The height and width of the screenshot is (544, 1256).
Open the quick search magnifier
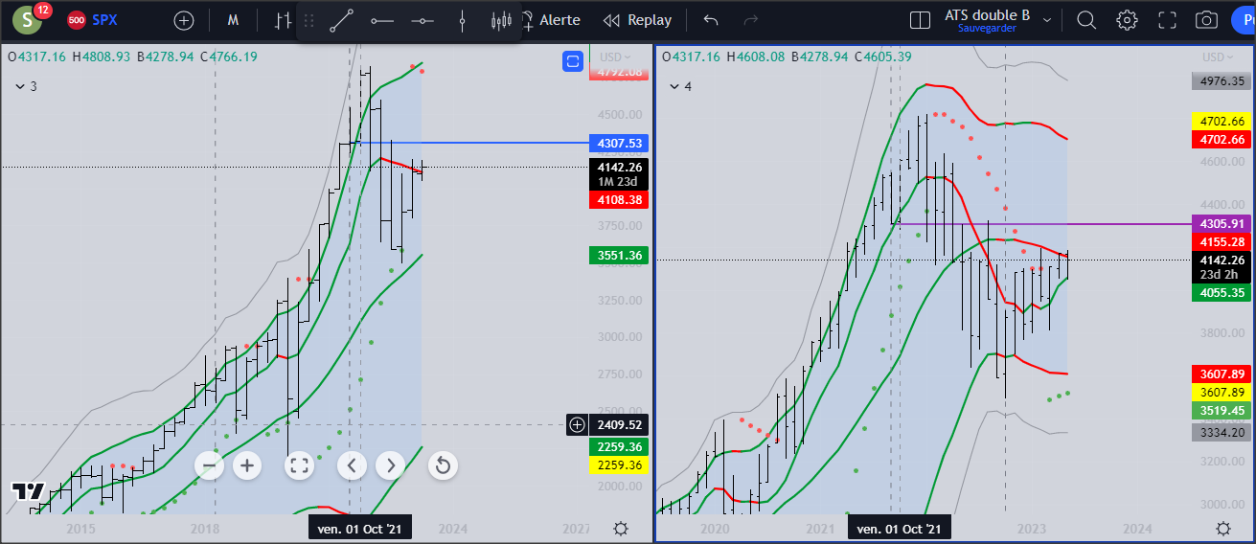tap(1086, 20)
